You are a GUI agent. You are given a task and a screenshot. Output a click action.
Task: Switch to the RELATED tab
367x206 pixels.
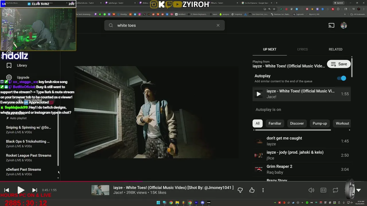tap(335, 49)
